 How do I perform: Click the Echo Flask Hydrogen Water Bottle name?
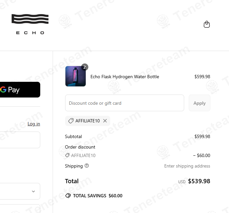pyautogui.click(x=125, y=77)
